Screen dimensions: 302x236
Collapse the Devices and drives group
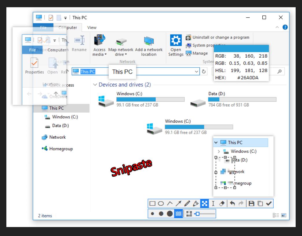(x=95, y=85)
